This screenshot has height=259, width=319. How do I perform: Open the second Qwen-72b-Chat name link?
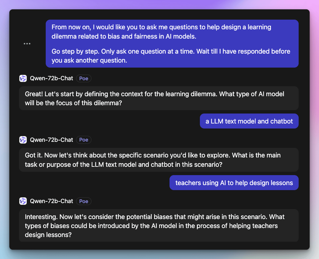coord(51,140)
